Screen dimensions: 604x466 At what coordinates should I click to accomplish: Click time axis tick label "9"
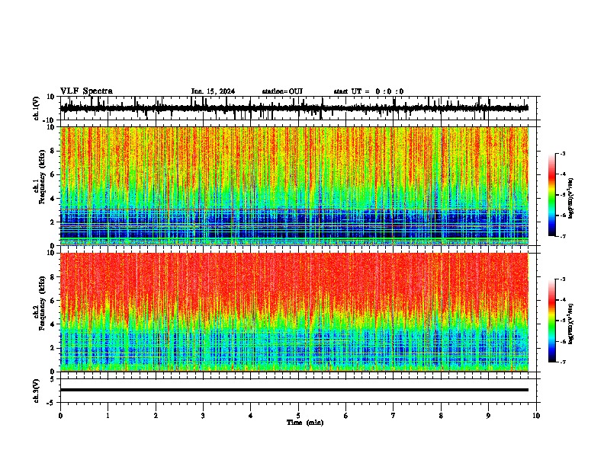tap(488, 416)
